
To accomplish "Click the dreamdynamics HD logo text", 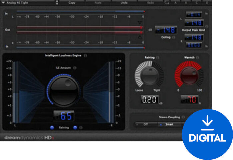I will tap(29, 138).
